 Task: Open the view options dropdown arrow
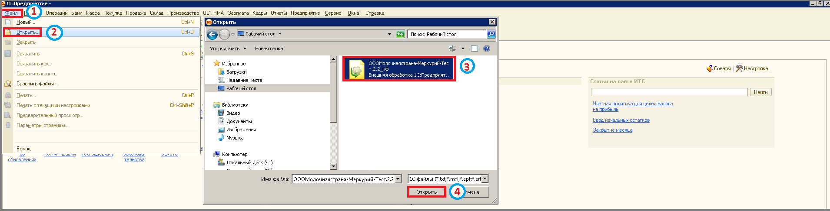(x=463, y=49)
